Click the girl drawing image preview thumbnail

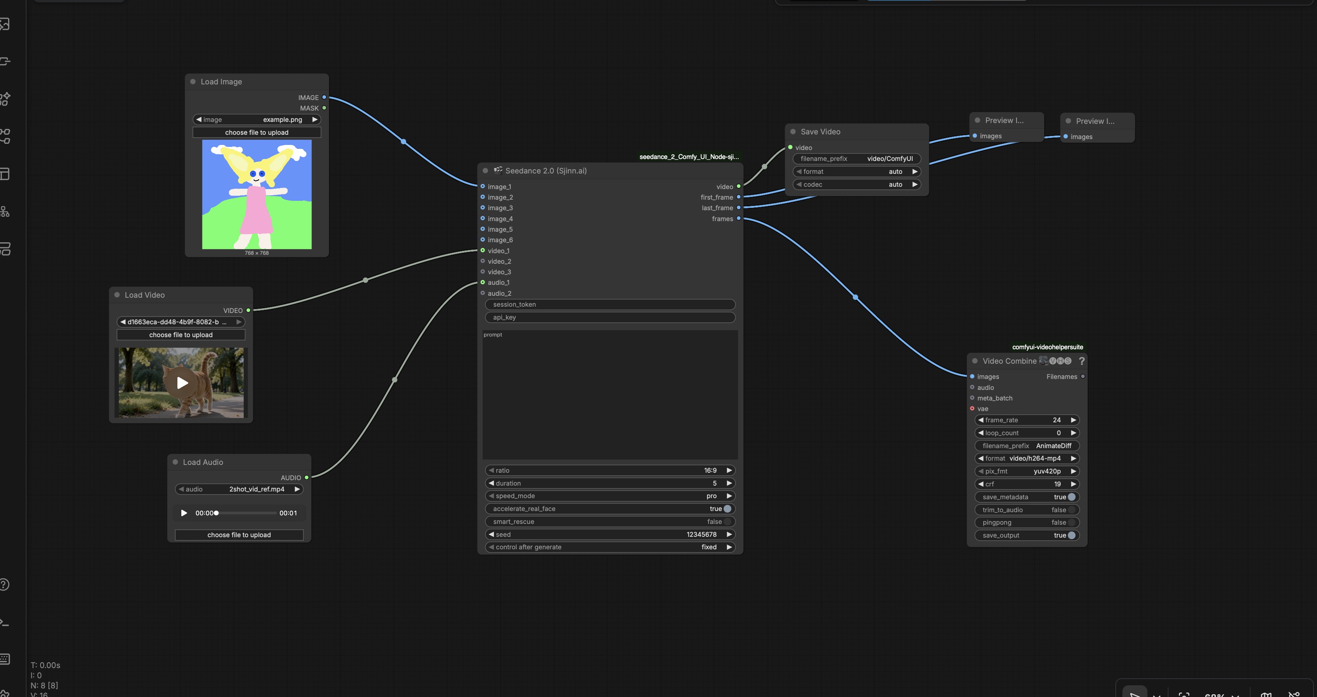[257, 195]
